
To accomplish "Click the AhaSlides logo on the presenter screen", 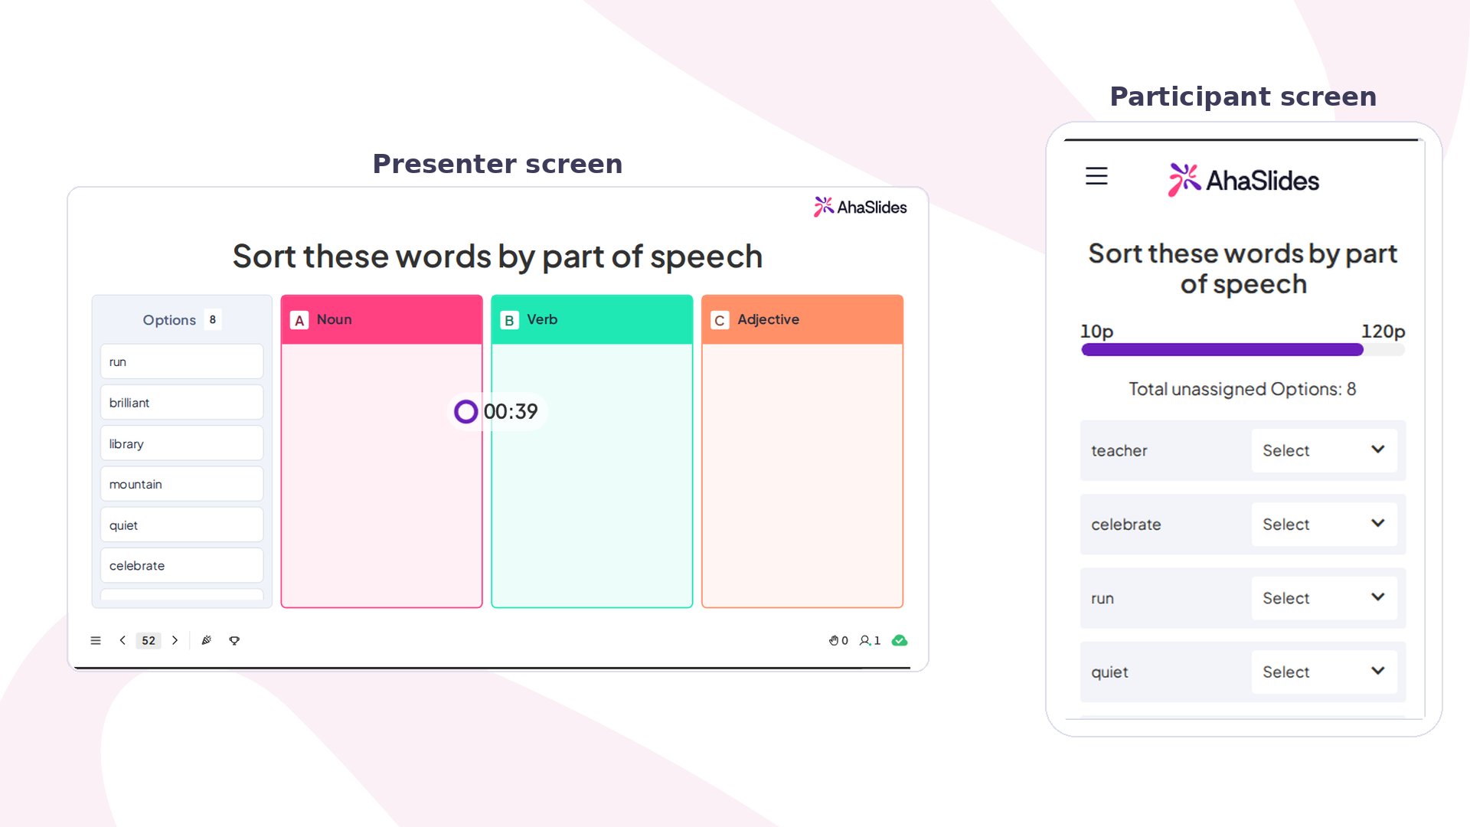I will 860,207.
